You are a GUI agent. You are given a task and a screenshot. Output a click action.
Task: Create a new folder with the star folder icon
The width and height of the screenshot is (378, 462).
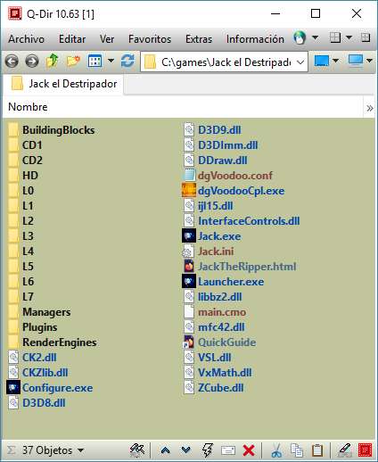(73, 61)
